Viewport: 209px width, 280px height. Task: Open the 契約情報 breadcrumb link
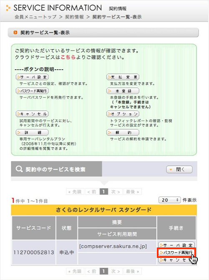click(74, 17)
